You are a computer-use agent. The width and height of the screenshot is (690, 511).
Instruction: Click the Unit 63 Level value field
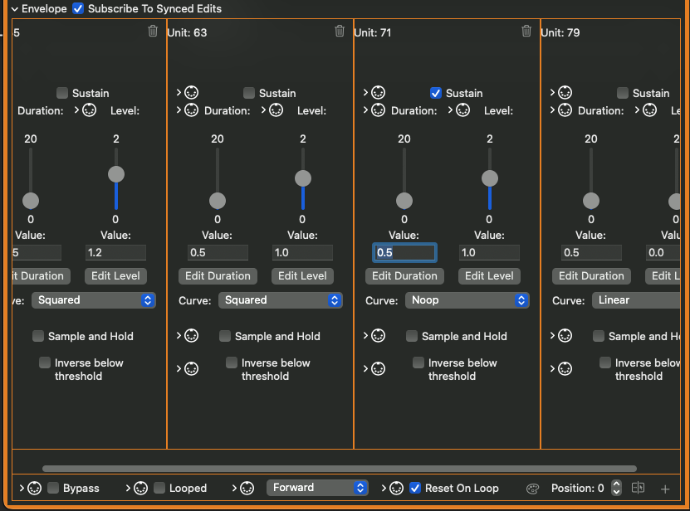(302, 253)
